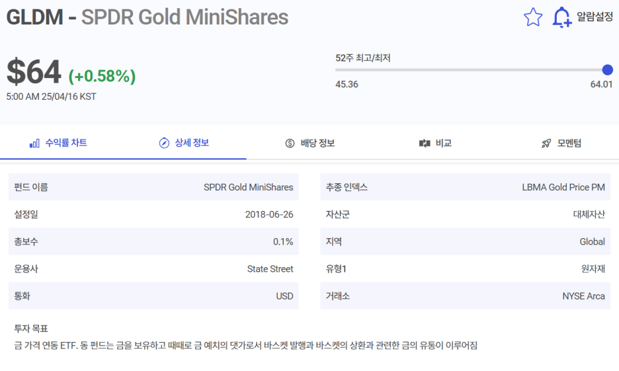Image resolution: width=619 pixels, height=371 pixels.
Task: Click the asset class value 대체자산
Action: click(589, 214)
